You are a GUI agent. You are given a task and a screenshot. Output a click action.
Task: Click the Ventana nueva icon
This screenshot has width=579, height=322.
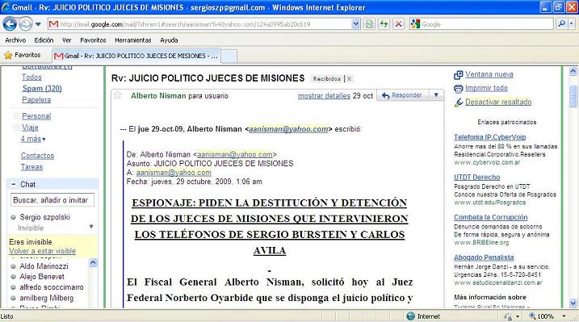pos(458,75)
